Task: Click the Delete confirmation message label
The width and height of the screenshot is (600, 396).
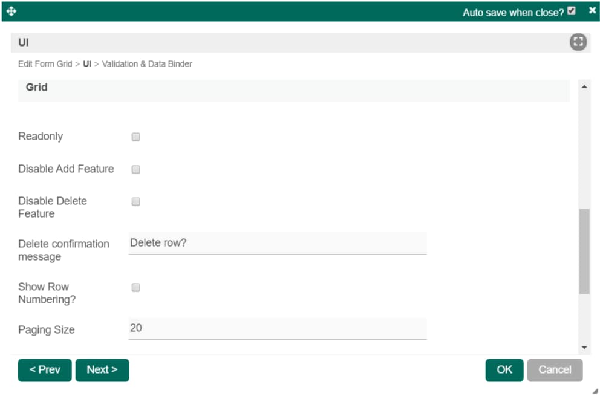Action: pos(64,250)
